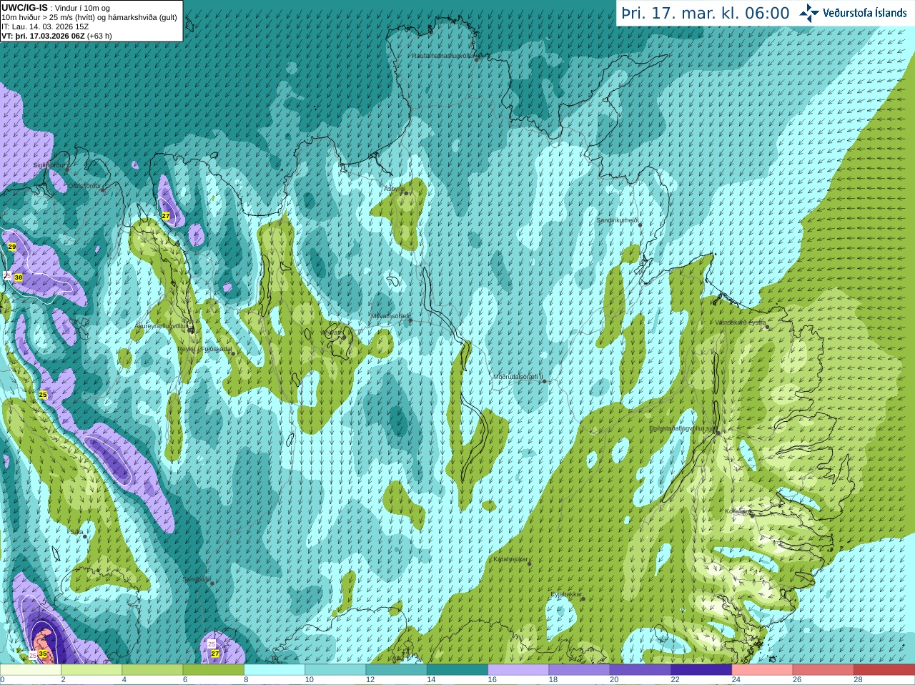Select the 16–18 m/s light purple legend swatch
Screen dimensions: 915x685
tap(518, 670)
